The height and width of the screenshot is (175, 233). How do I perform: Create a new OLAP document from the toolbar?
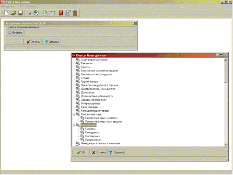tap(6, 13)
